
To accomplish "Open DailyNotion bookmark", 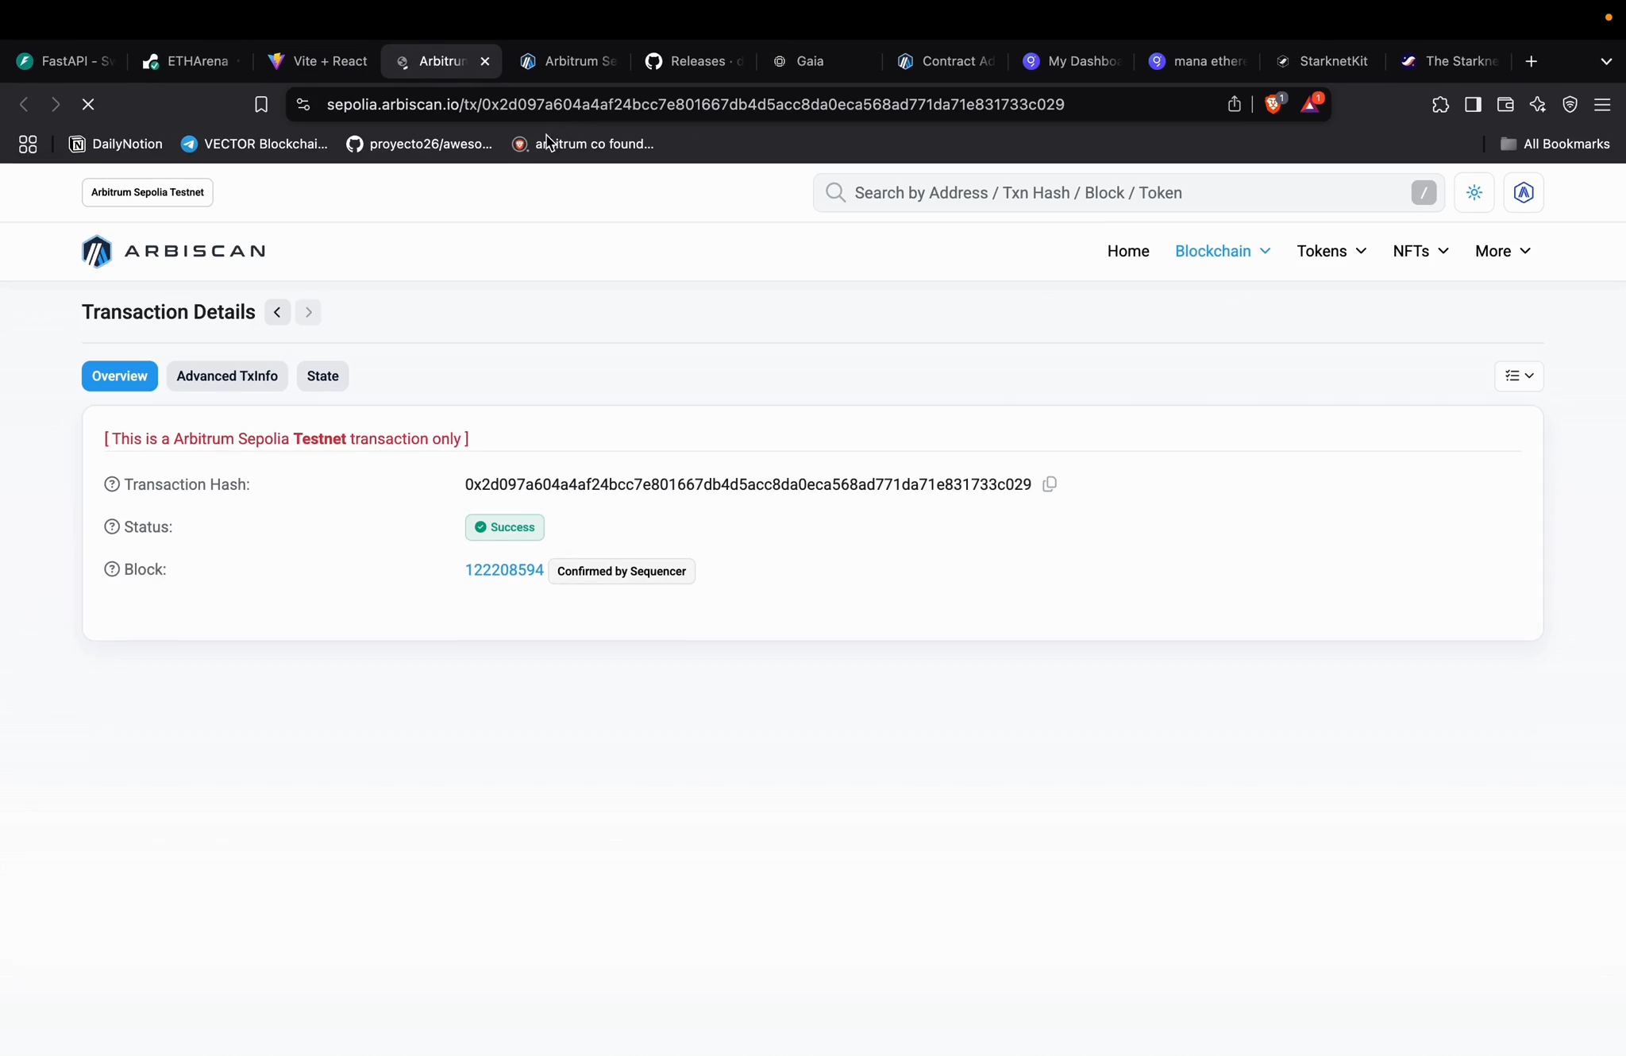I will point(116,144).
